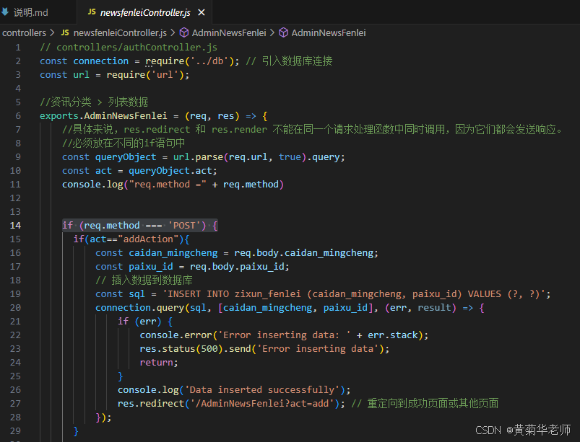Click 'console.error' on line 22
This screenshot has height=442, width=580.
click(176, 335)
